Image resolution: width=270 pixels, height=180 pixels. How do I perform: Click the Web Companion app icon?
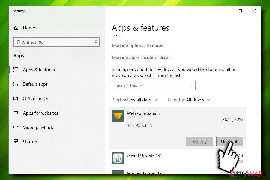coord(118,116)
